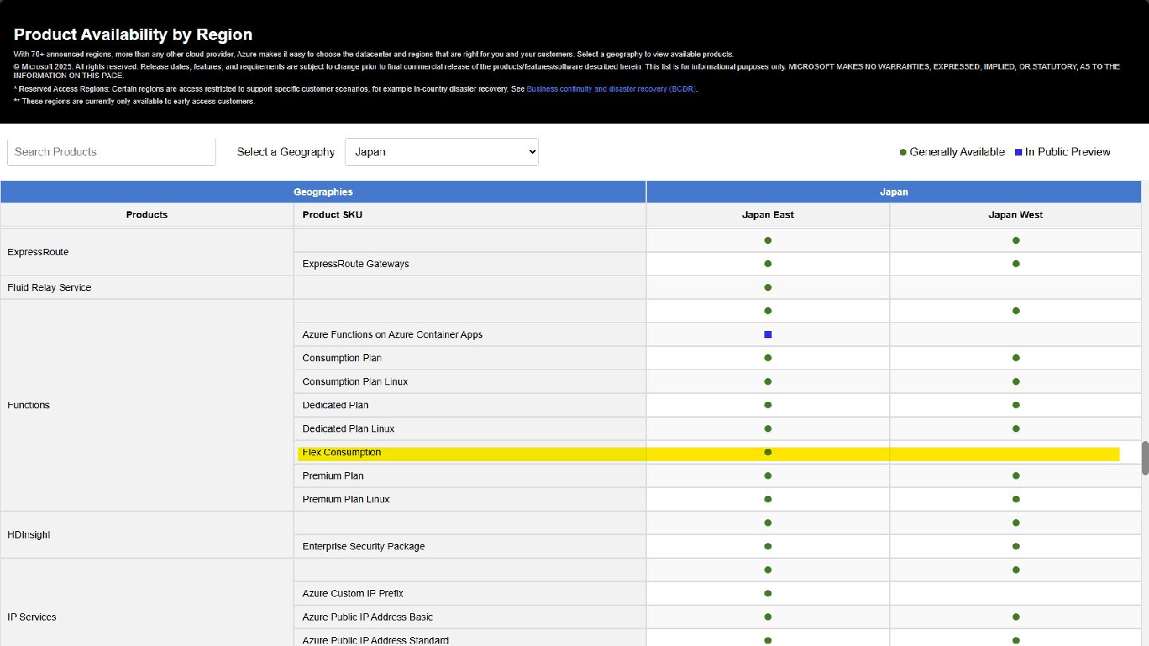Click the Consumption Plan Linux SKU cell
Screen dimensions: 1149x646
pyautogui.click(x=470, y=382)
